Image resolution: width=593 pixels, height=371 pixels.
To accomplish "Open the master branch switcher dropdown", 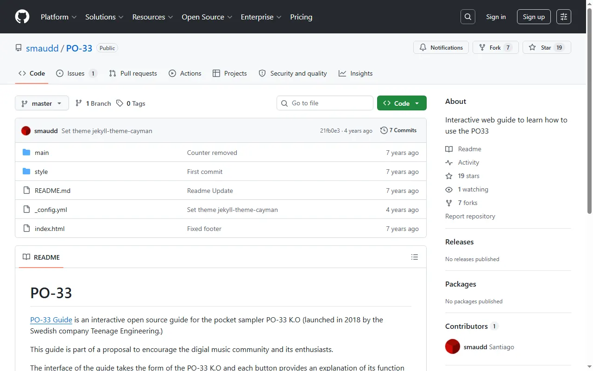I will 42,103.
